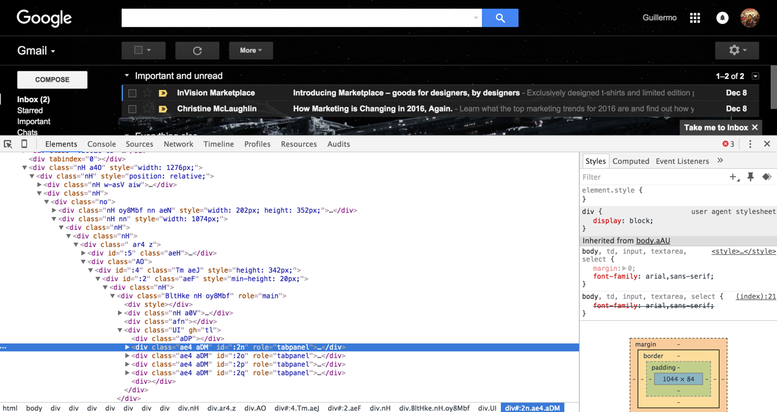Open the account profile avatar
The height and width of the screenshot is (412, 777).
tap(750, 18)
